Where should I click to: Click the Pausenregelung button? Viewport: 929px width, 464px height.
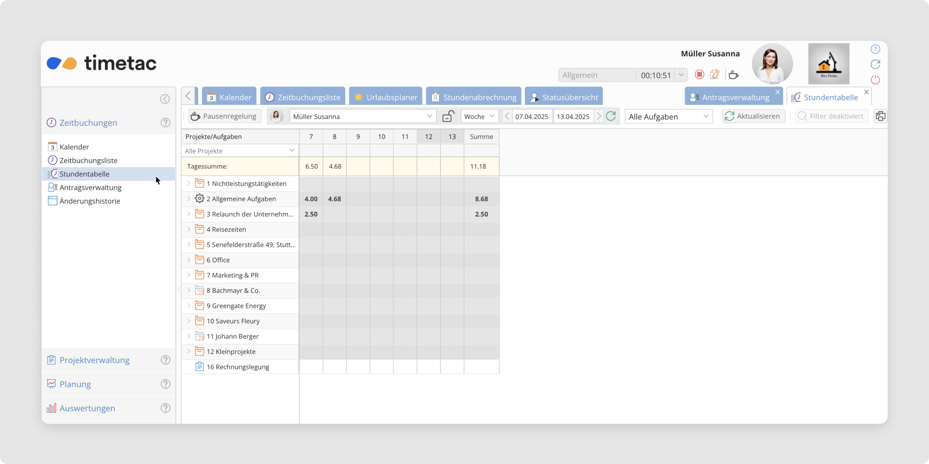[x=224, y=116]
